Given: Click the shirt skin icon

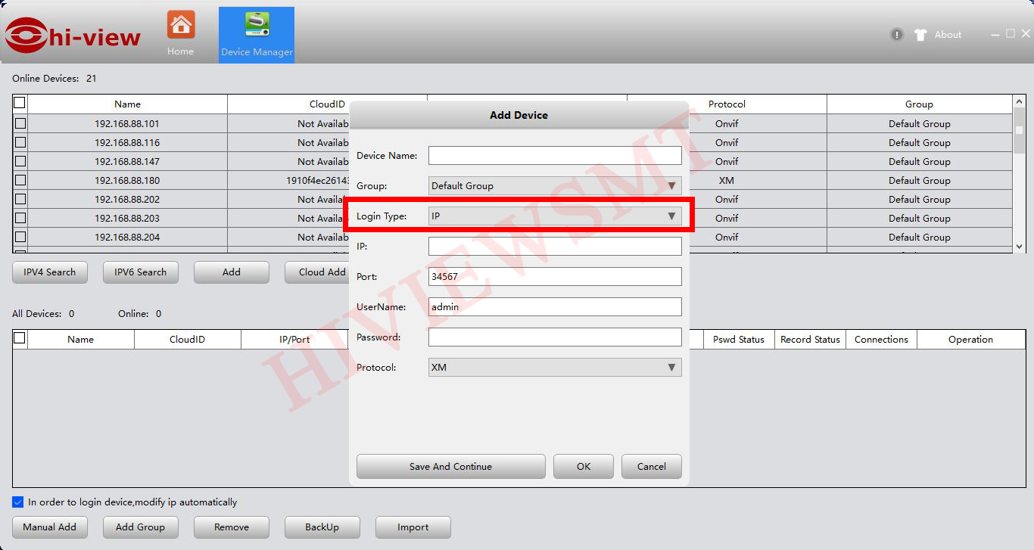Looking at the screenshot, I should click(920, 35).
